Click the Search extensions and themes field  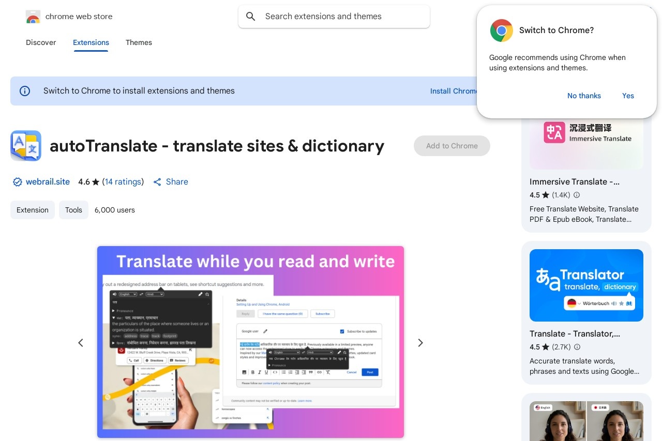click(334, 17)
